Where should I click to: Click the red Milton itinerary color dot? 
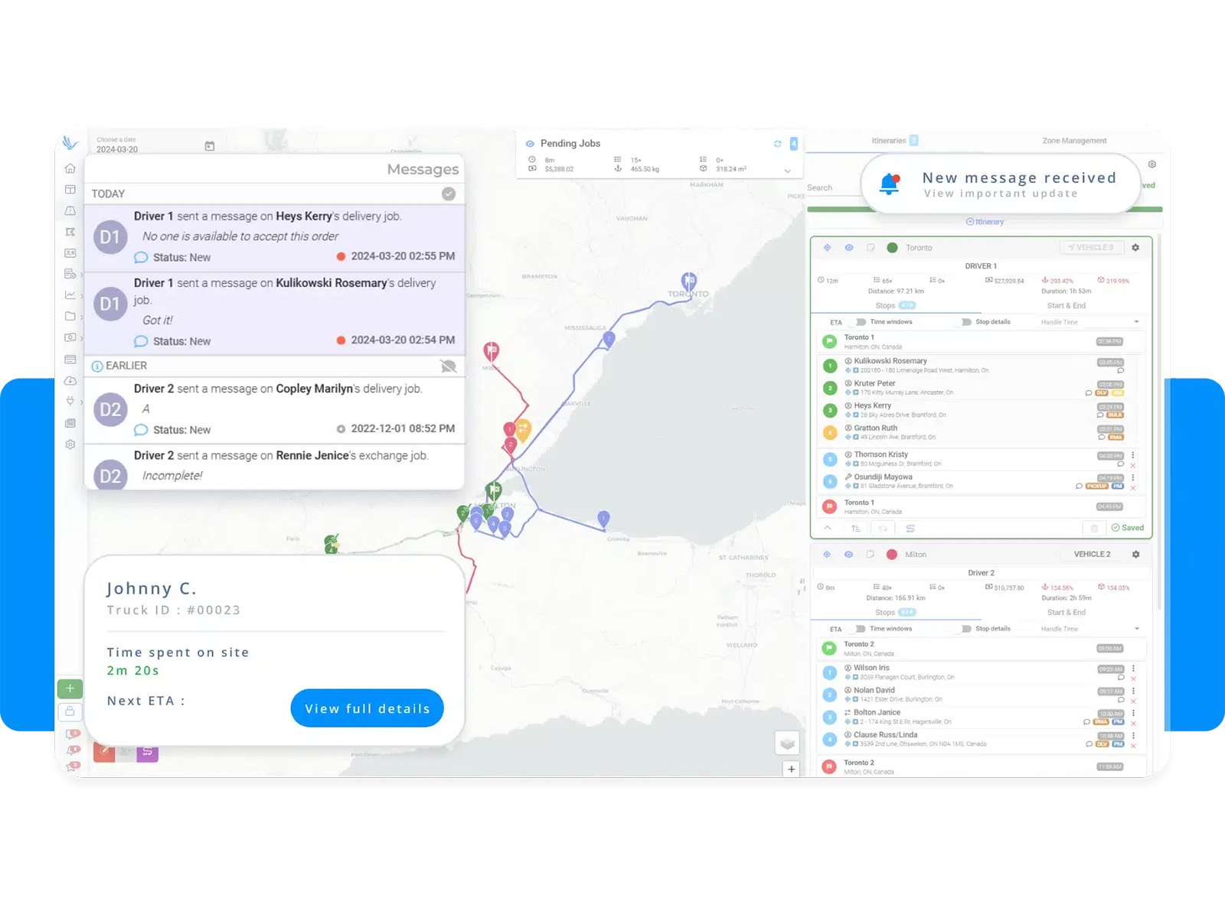pyautogui.click(x=892, y=554)
